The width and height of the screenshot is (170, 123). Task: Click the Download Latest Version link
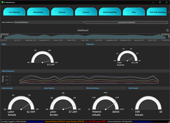click(142, 121)
